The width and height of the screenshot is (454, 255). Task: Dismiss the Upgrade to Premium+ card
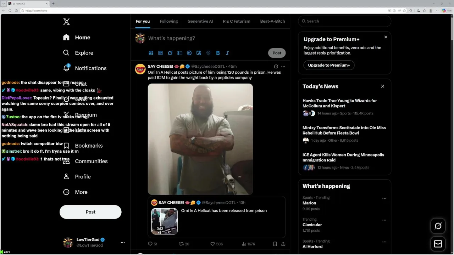pyautogui.click(x=386, y=37)
